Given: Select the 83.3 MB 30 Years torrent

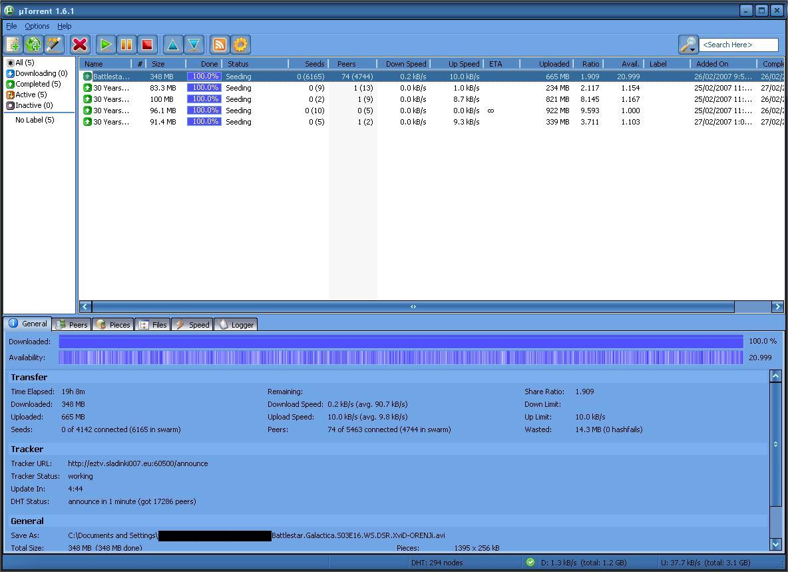Looking at the screenshot, I should click(x=431, y=88).
